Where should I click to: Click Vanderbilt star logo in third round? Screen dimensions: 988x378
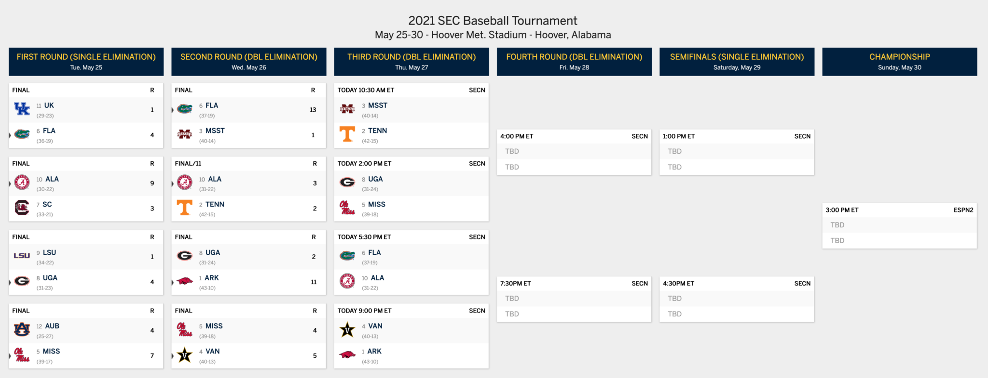click(347, 330)
